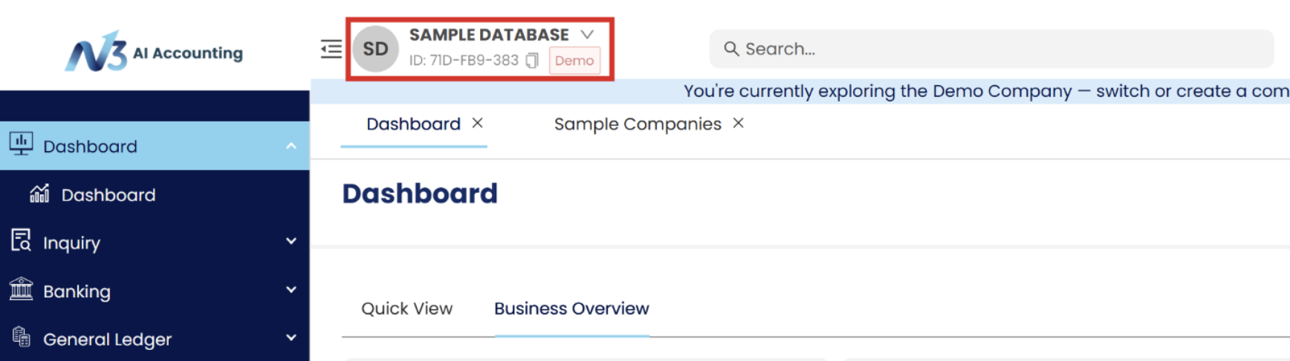Switch to the Sample Companies tab
Screen dimensions: 1290x361
pyautogui.click(x=637, y=124)
